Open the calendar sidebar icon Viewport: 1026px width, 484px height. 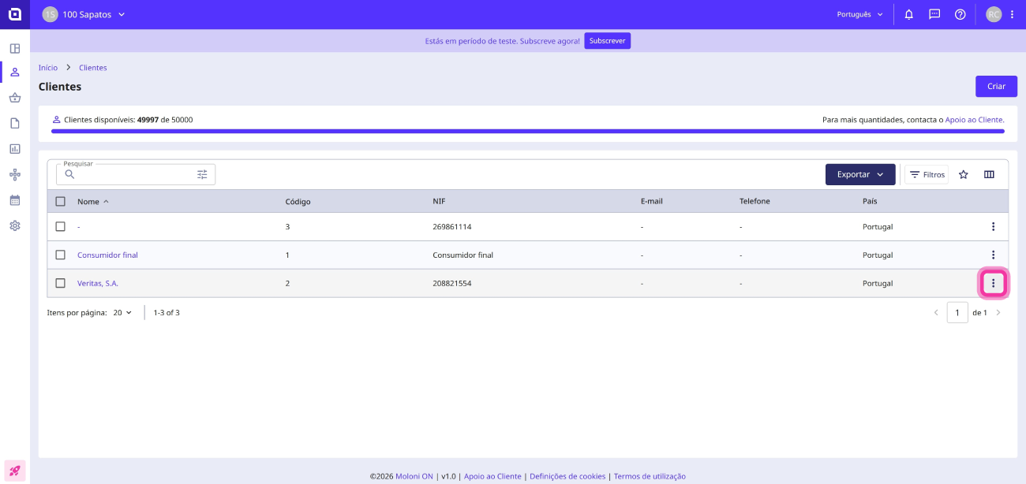tap(15, 199)
